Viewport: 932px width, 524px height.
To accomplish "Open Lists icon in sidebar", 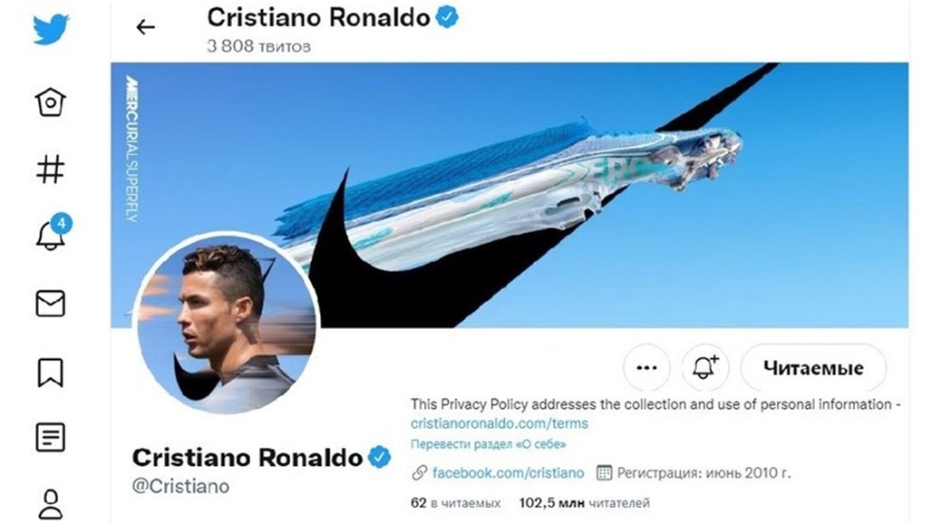I will click(51, 438).
